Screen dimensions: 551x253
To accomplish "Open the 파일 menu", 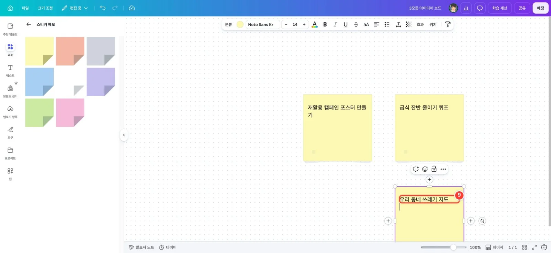I will click(25, 8).
